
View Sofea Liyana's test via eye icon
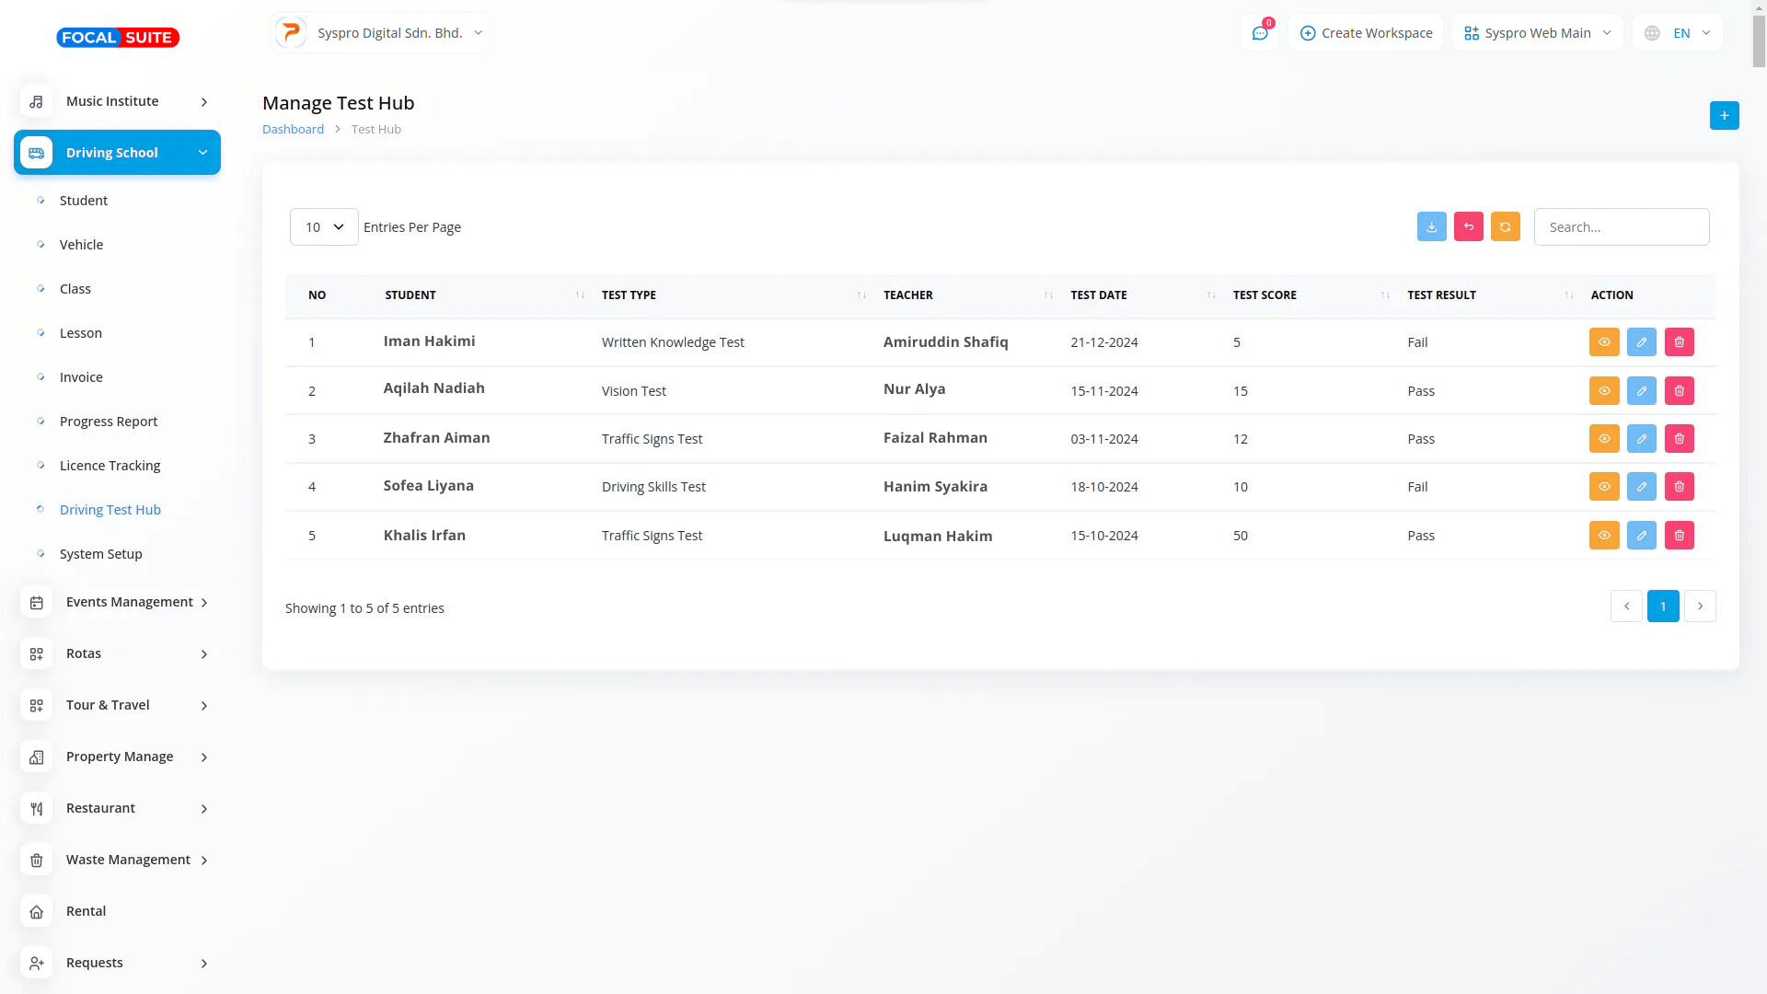coord(1603,487)
